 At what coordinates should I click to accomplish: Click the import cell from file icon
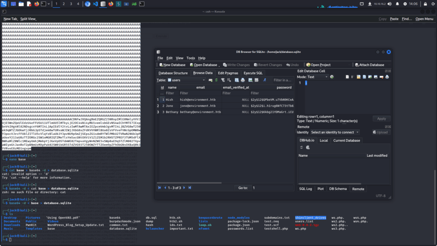point(358,77)
